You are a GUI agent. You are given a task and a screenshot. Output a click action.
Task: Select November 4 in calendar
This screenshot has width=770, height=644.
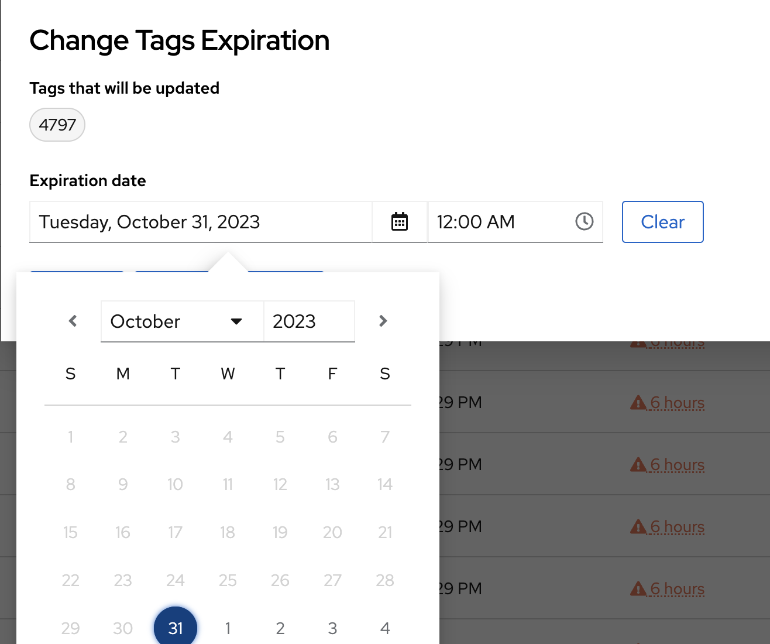[x=384, y=628]
